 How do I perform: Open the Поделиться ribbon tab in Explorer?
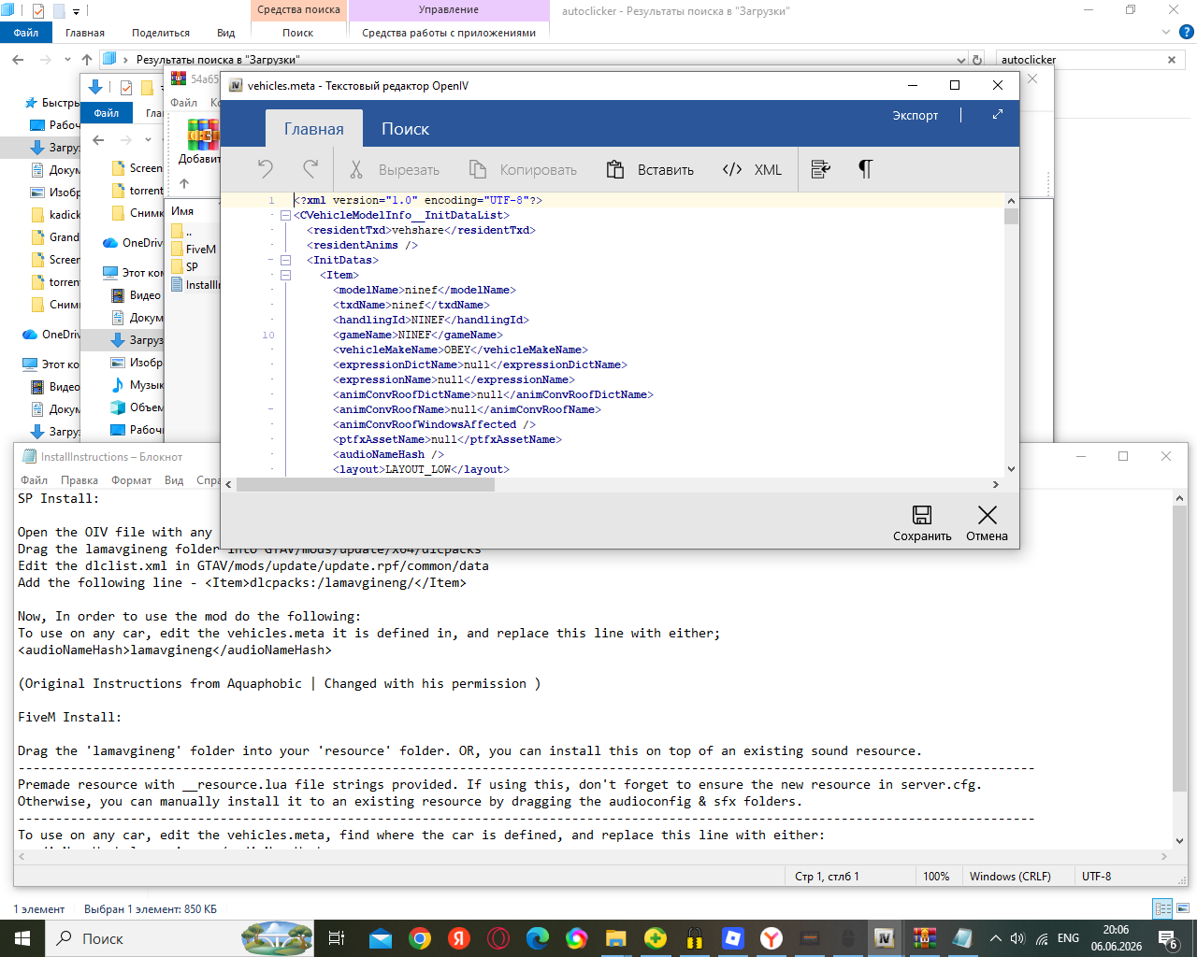(x=161, y=33)
